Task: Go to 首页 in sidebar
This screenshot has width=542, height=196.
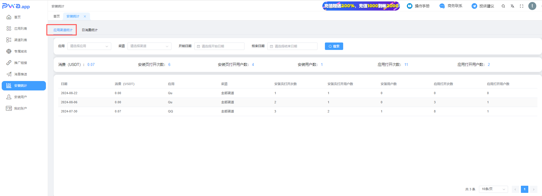Action: [17, 17]
